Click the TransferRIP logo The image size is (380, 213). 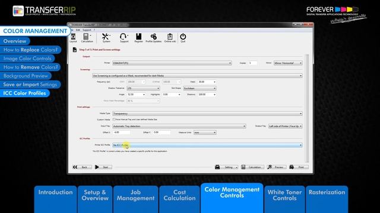coord(44,11)
